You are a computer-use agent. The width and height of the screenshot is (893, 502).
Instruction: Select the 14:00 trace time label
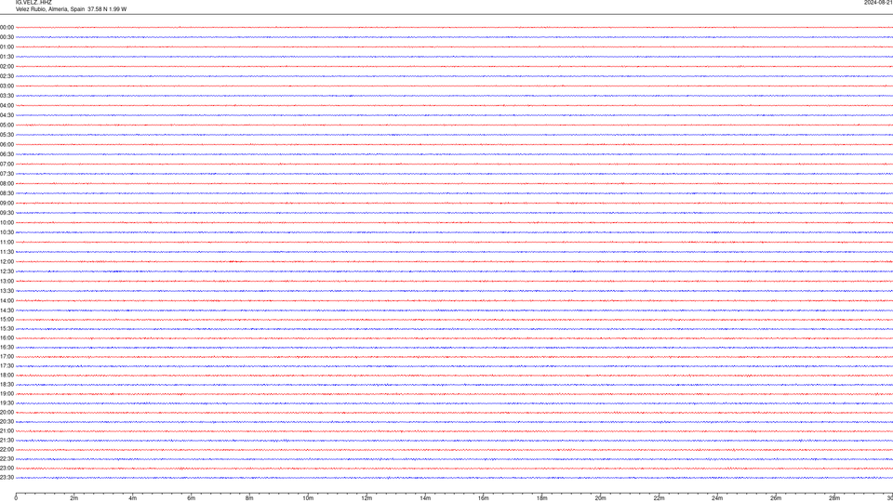7,300
